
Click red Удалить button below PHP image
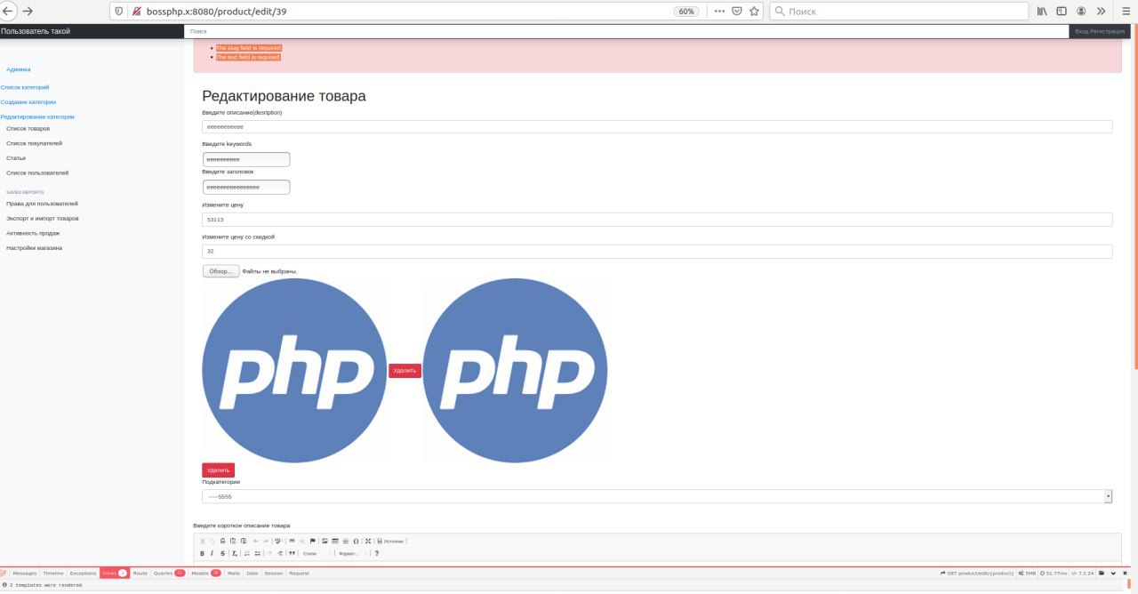click(x=218, y=470)
